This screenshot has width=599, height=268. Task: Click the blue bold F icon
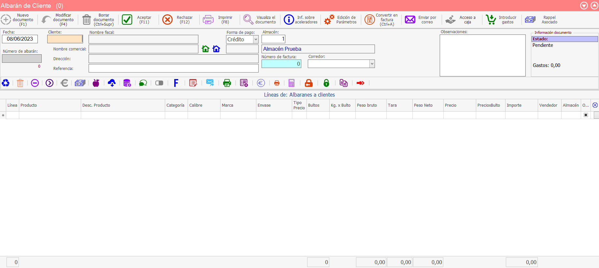176,83
